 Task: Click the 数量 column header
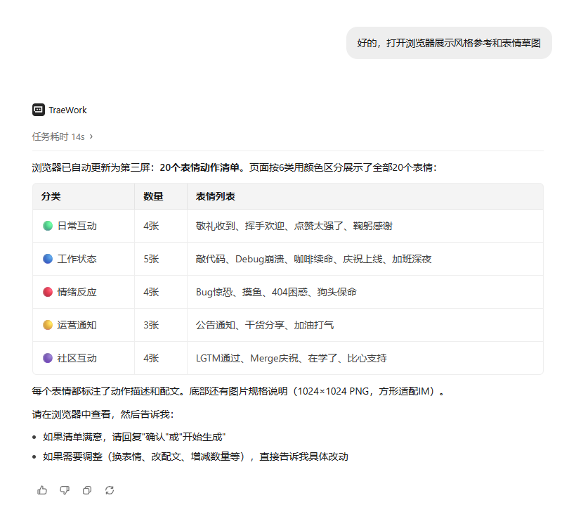[x=161, y=196]
